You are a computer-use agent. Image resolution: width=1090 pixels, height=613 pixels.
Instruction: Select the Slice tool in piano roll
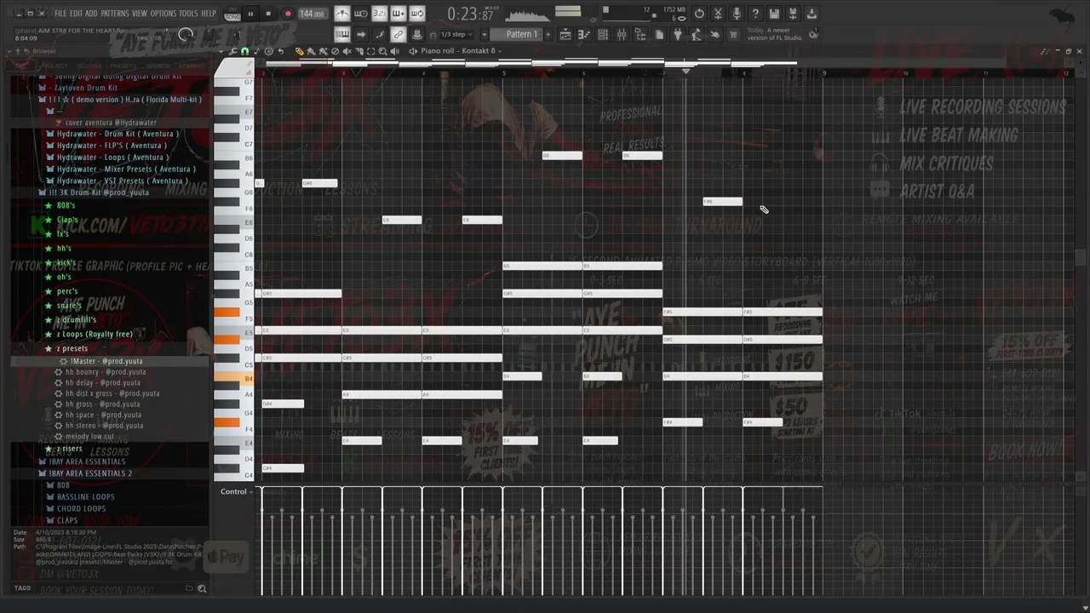click(x=359, y=51)
